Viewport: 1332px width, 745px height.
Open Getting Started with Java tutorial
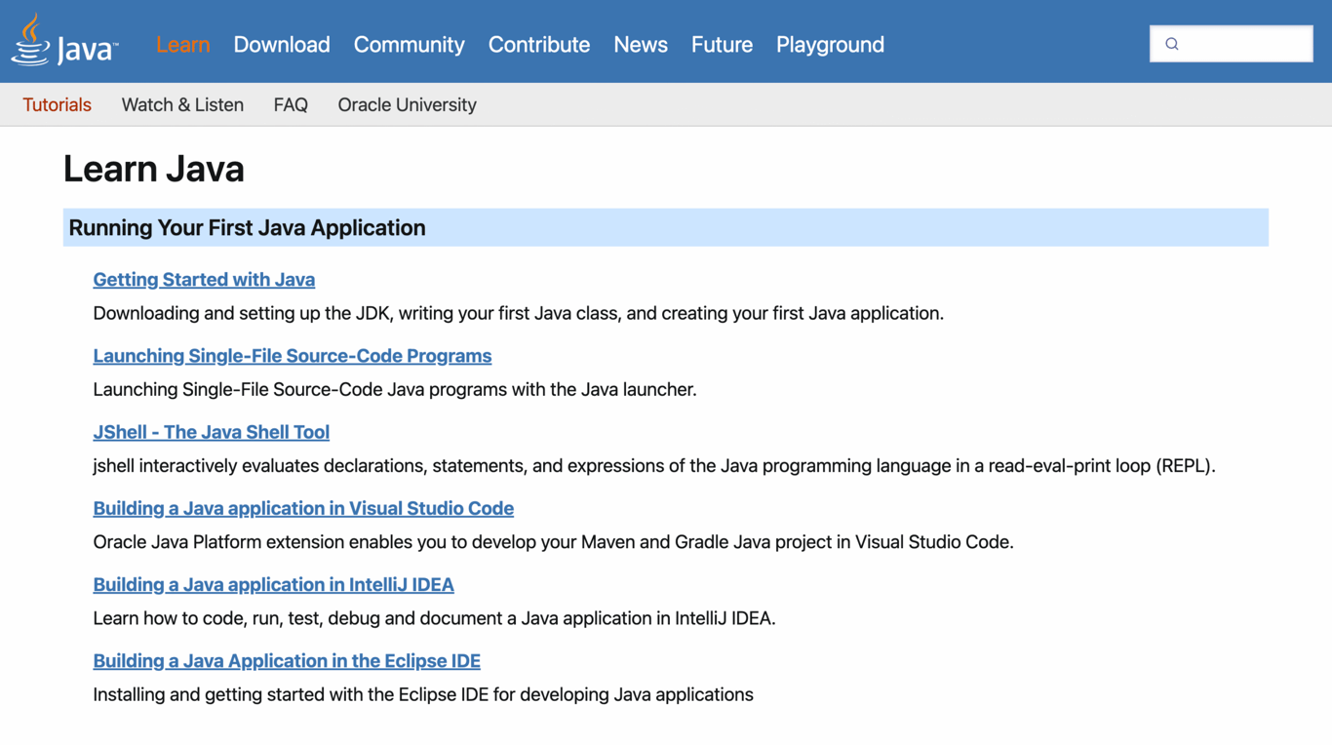(204, 279)
